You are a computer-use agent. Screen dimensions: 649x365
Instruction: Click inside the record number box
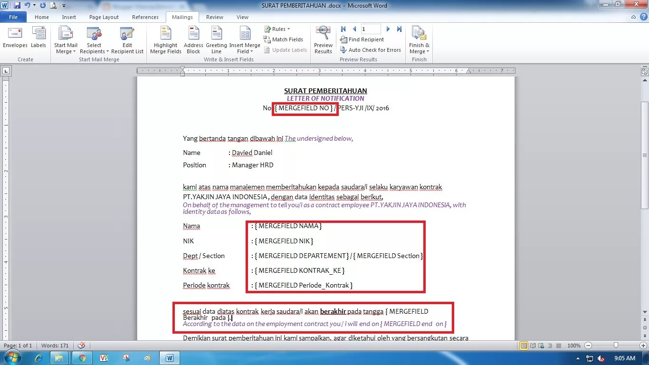371,29
